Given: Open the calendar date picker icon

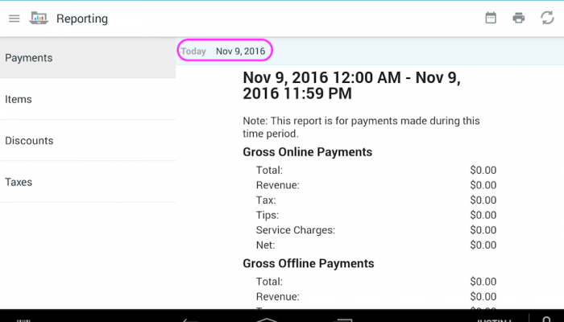Looking at the screenshot, I should pyautogui.click(x=491, y=18).
